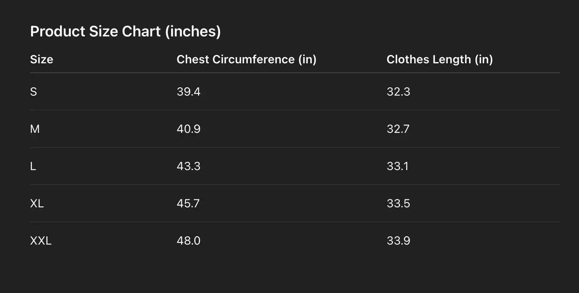This screenshot has width=579, height=293.
Task: Select the Chest Circumference (in) column header
Action: [x=246, y=59]
